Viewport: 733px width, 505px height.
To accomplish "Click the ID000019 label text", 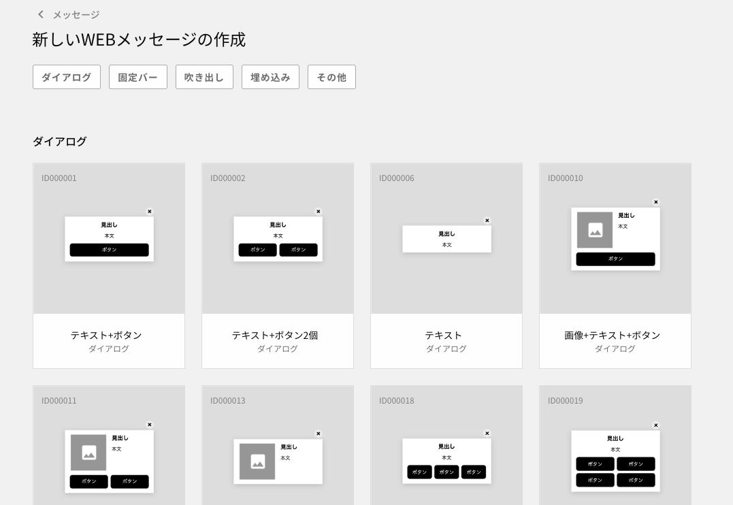I will tap(565, 401).
